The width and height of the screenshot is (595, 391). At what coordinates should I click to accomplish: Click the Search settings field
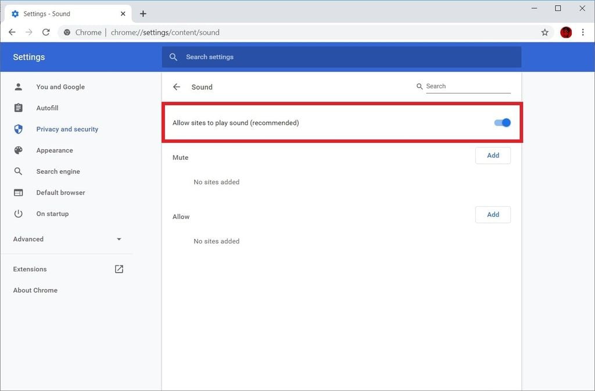pos(342,57)
